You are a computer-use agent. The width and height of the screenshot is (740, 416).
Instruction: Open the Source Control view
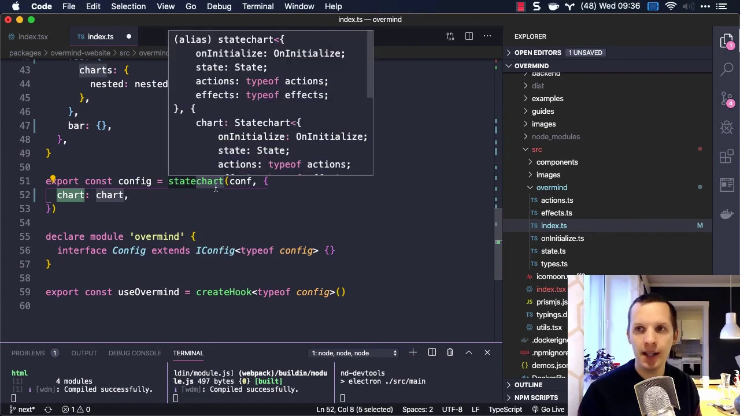(x=727, y=98)
